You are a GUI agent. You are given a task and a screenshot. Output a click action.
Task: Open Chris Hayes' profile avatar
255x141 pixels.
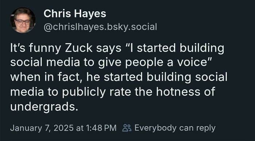(x=23, y=20)
